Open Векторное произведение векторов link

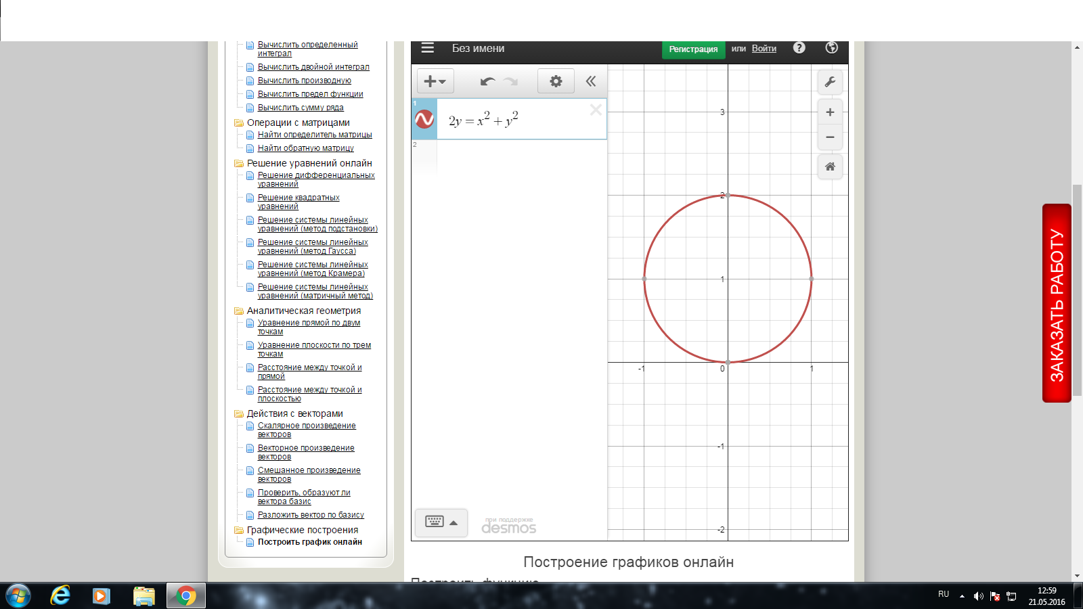306,452
